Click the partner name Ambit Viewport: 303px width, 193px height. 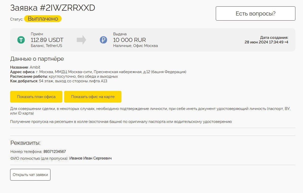coord(35,67)
